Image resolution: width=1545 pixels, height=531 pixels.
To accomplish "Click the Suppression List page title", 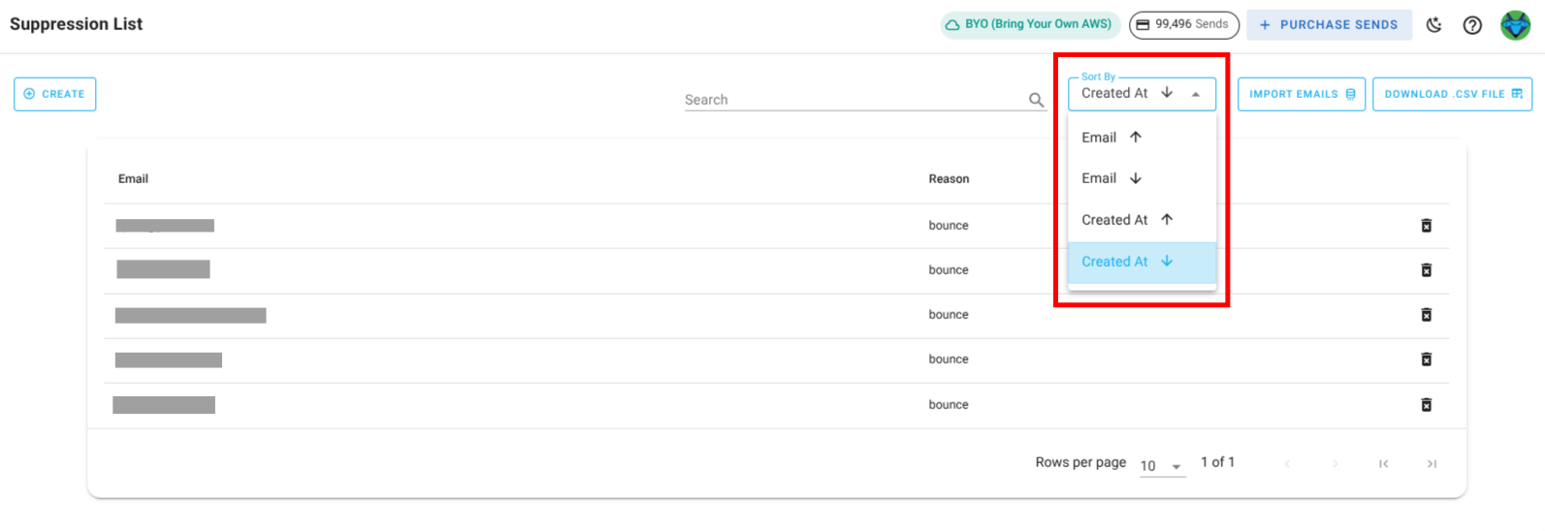I will click(x=76, y=24).
